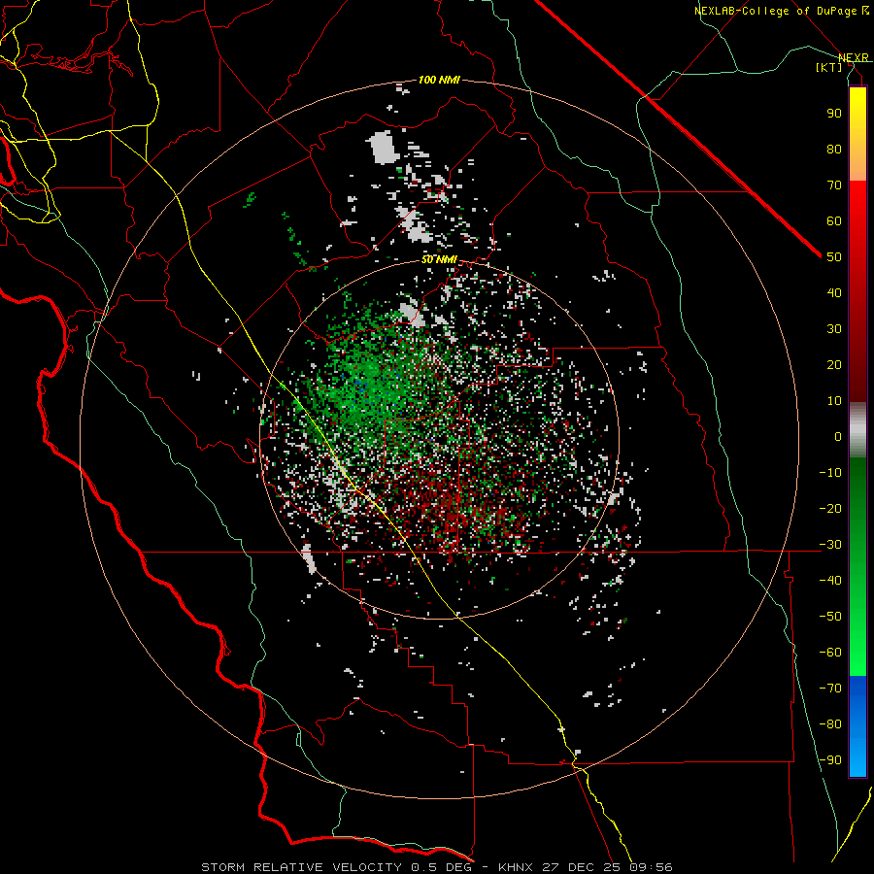Image resolution: width=874 pixels, height=874 pixels.
Task: Click the 90 label on the color scale
Action: (834, 114)
